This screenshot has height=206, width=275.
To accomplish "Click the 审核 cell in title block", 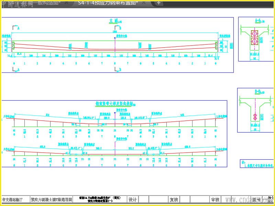I will [x=215, y=200].
